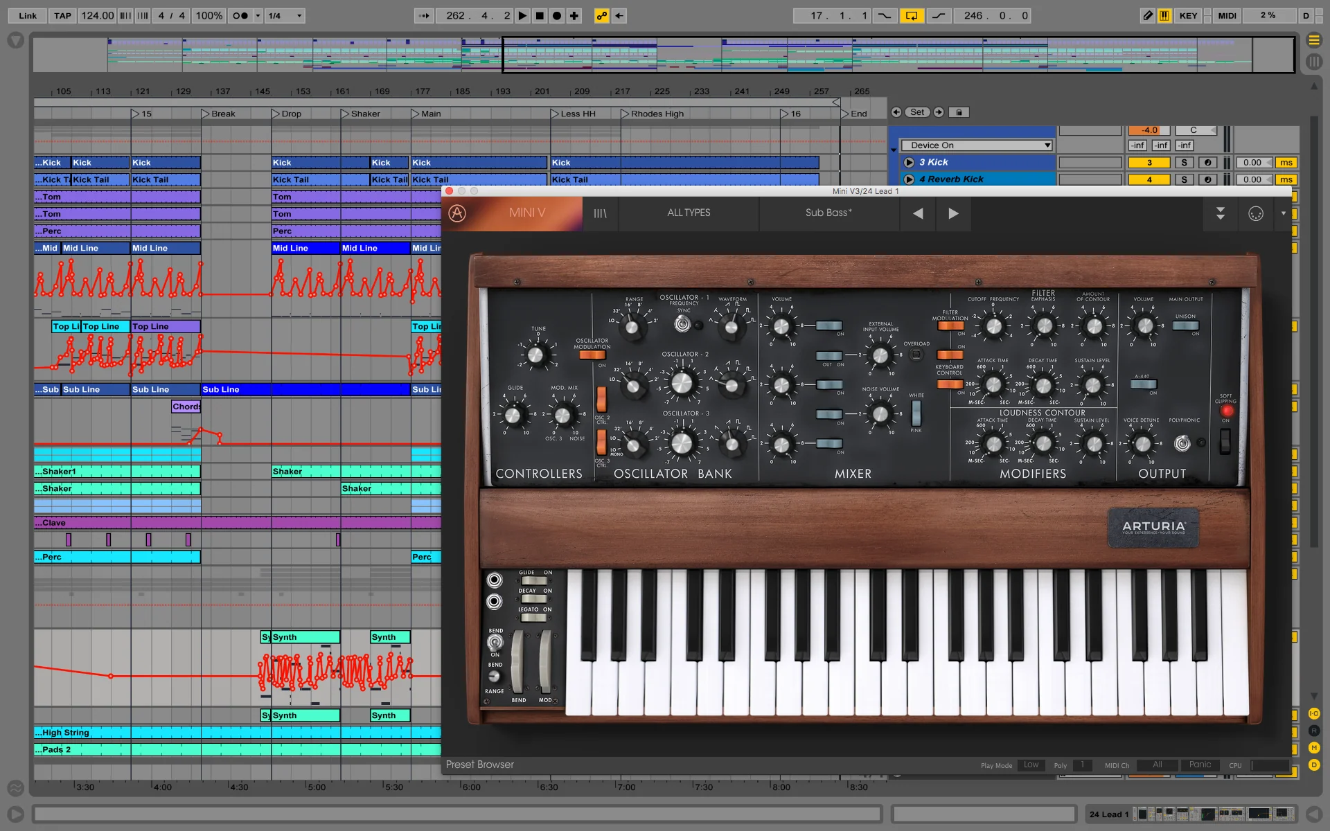Toggle the Punch-In switch
The height and width of the screenshot is (831, 1330).
click(x=885, y=15)
